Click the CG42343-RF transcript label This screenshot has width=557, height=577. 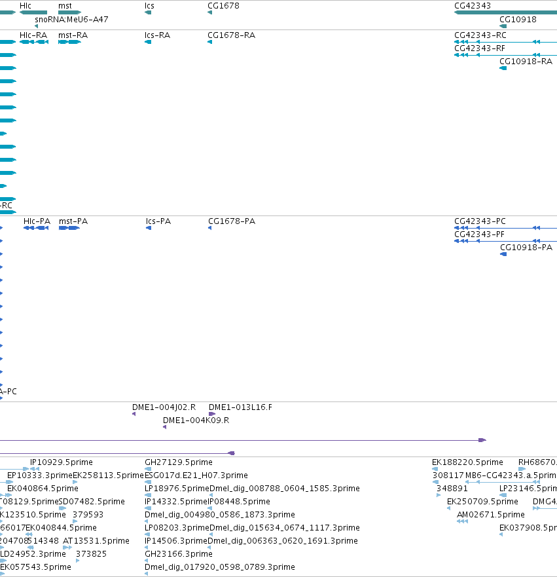(x=480, y=48)
